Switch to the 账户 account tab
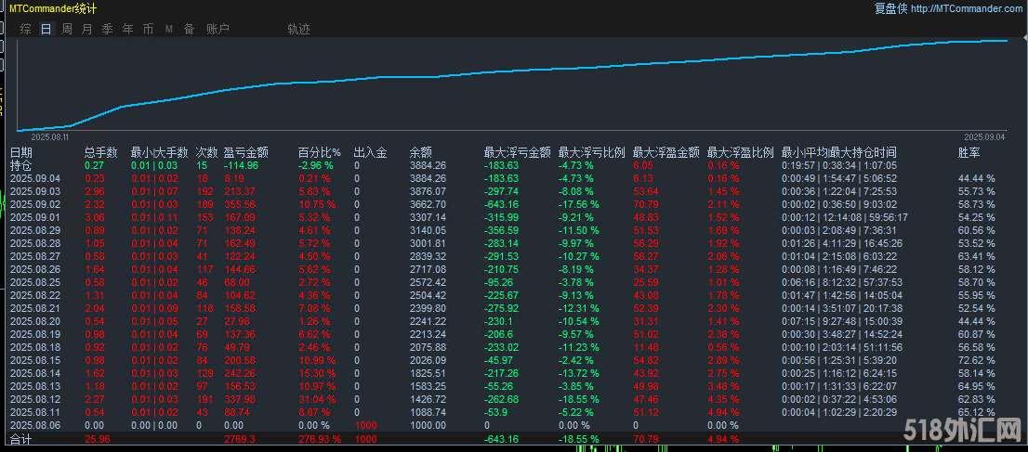Viewport: 1028px width, 452px height. pos(217,29)
